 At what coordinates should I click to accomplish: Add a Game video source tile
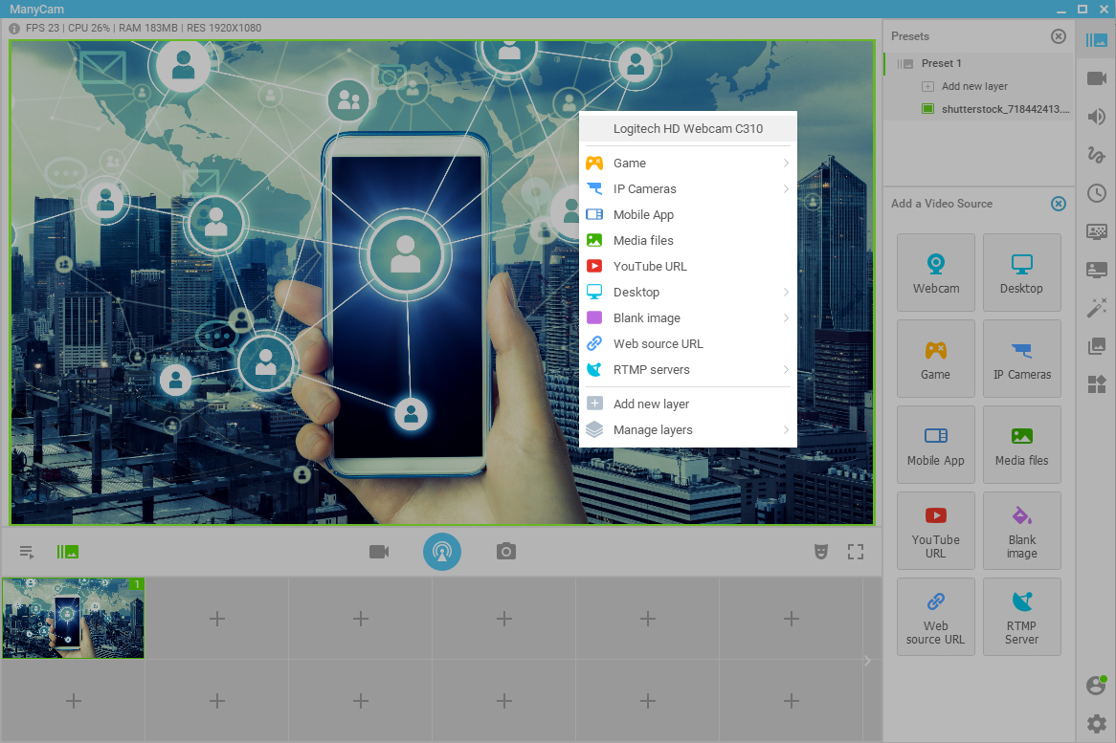click(x=936, y=359)
